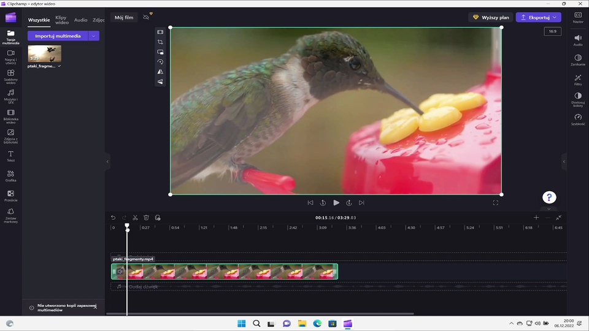This screenshot has height=331, width=589.
Task: Click the picture-in-picture icon
Action: pos(160,52)
